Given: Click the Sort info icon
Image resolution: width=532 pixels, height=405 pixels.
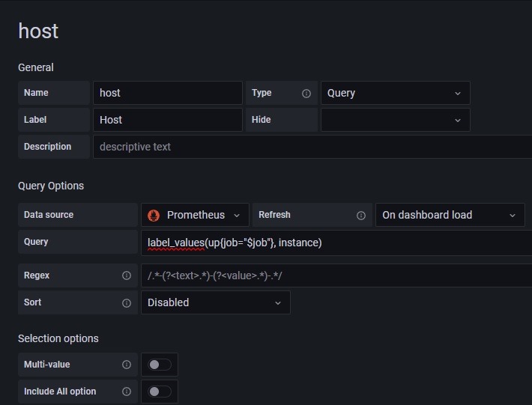Looking at the screenshot, I should point(126,302).
